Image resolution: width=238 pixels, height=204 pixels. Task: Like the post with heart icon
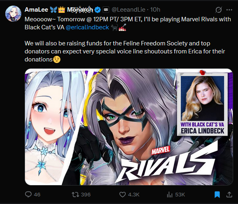point(122,195)
